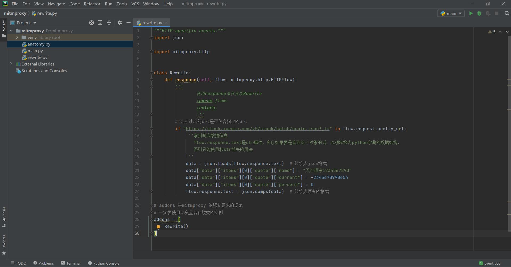Open the Run menu

pos(108,4)
